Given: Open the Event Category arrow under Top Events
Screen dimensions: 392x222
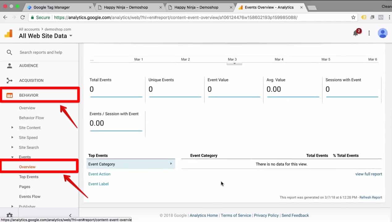Looking at the screenshot, I should [x=171, y=164].
